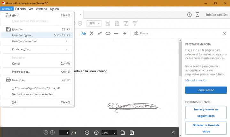Choose Cerrar in the Archivo menu
The image size is (230, 137).
point(37,64)
